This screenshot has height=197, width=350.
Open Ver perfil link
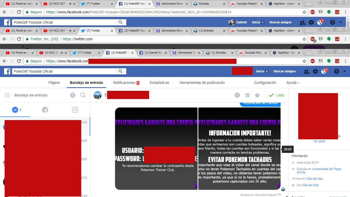pos(319,141)
